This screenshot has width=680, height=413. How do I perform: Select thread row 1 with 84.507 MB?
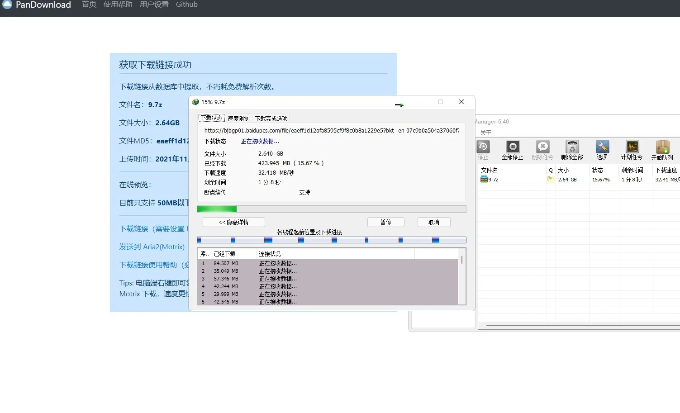(x=328, y=263)
